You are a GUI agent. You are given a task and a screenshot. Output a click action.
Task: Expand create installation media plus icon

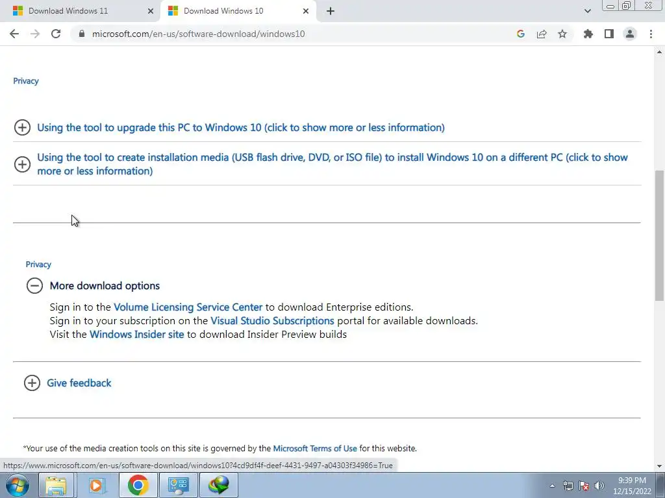(x=22, y=164)
